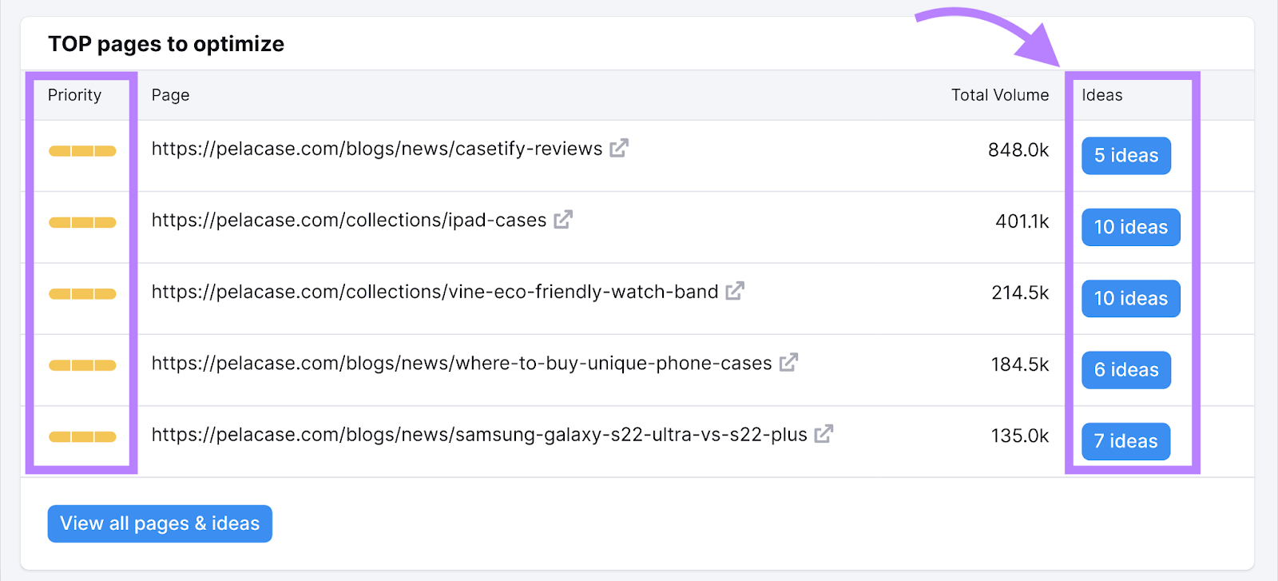
Task: Open the where-to-buy-unique-phone-cases URL link
Action: (x=461, y=364)
